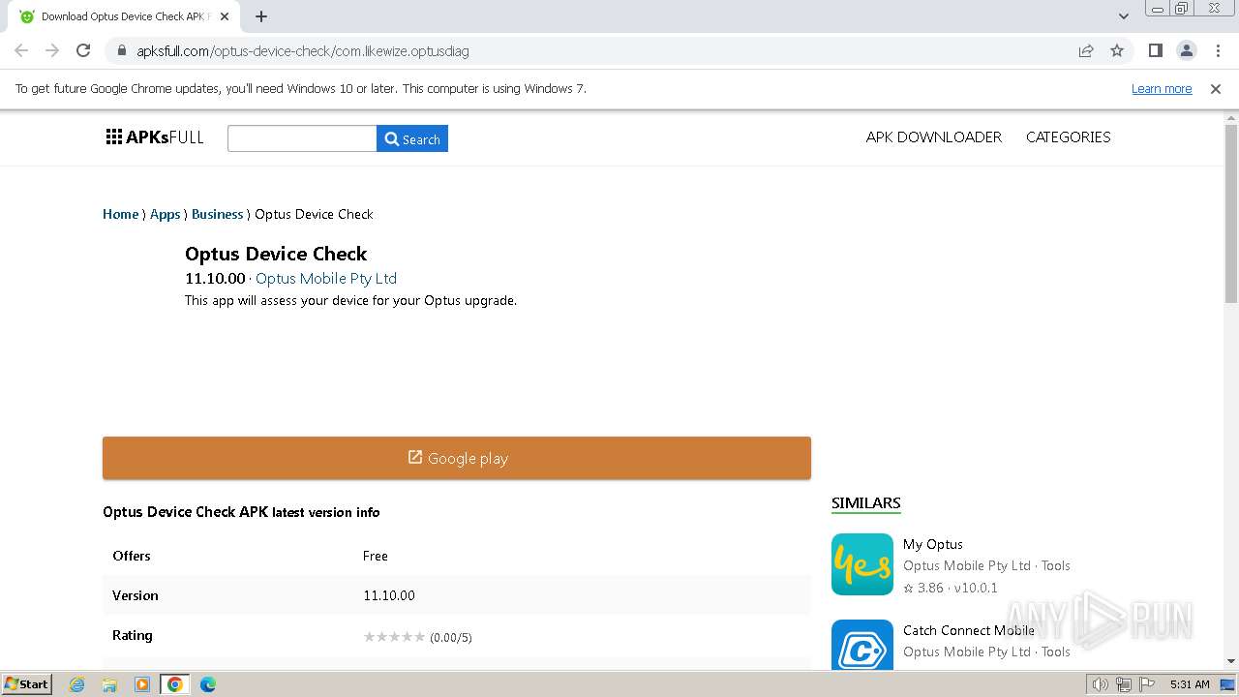Open Optus Mobile Pty Ltd developer link
Image resolution: width=1239 pixels, height=697 pixels.
[x=326, y=278]
